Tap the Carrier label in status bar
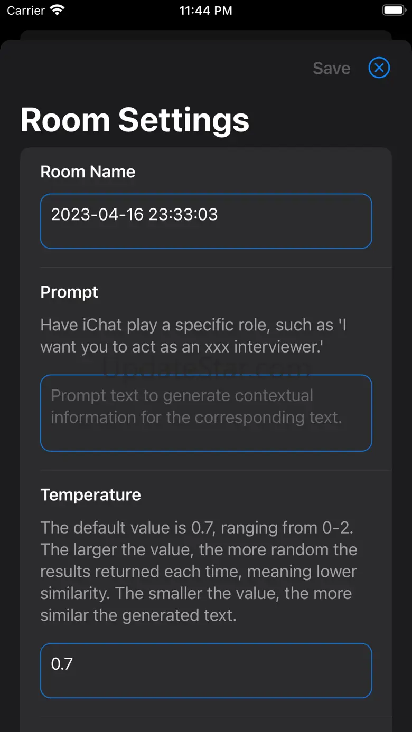 [26, 11]
